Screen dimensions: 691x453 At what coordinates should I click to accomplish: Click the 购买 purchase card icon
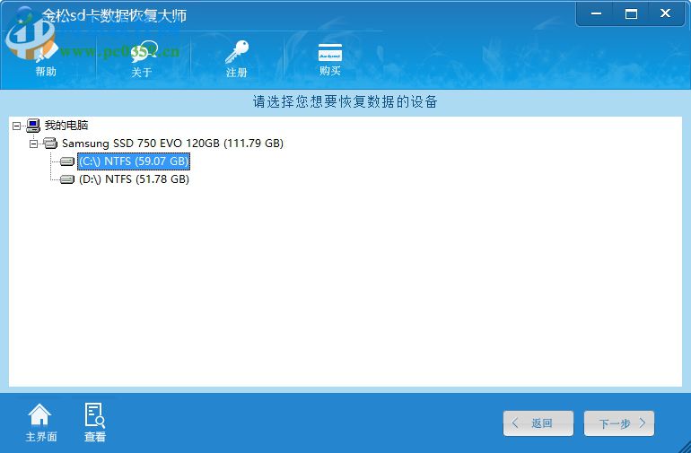330,52
